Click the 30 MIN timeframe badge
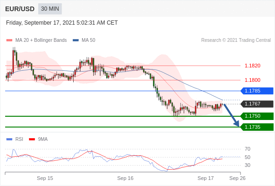 [x=50, y=9]
